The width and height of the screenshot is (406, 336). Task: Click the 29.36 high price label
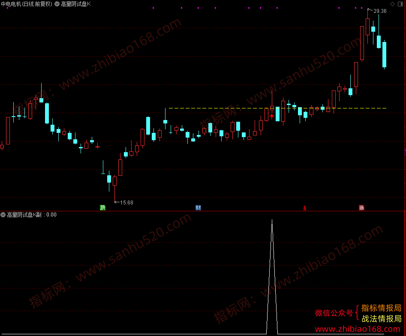pos(380,11)
